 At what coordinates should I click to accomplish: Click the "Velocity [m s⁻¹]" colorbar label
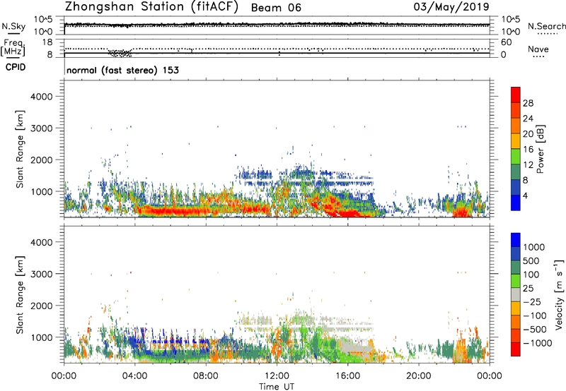(559, 294)
